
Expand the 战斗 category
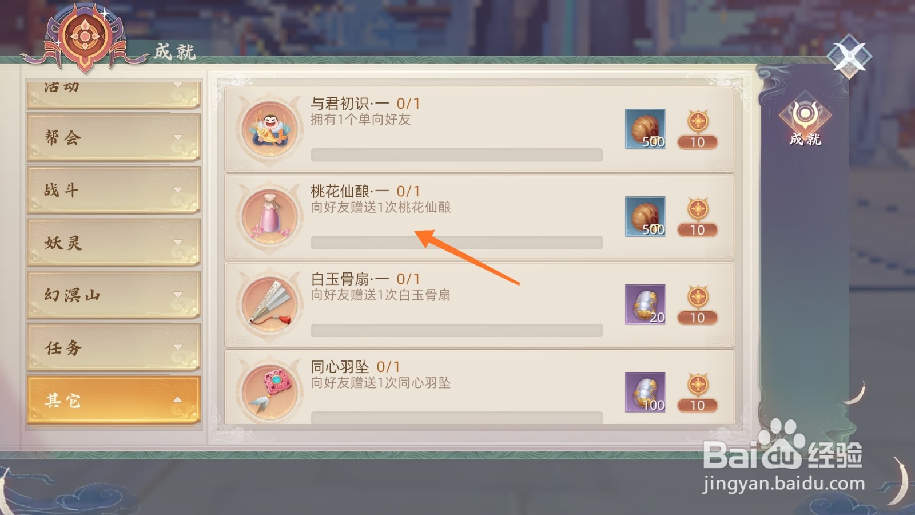tap(113, 190)
